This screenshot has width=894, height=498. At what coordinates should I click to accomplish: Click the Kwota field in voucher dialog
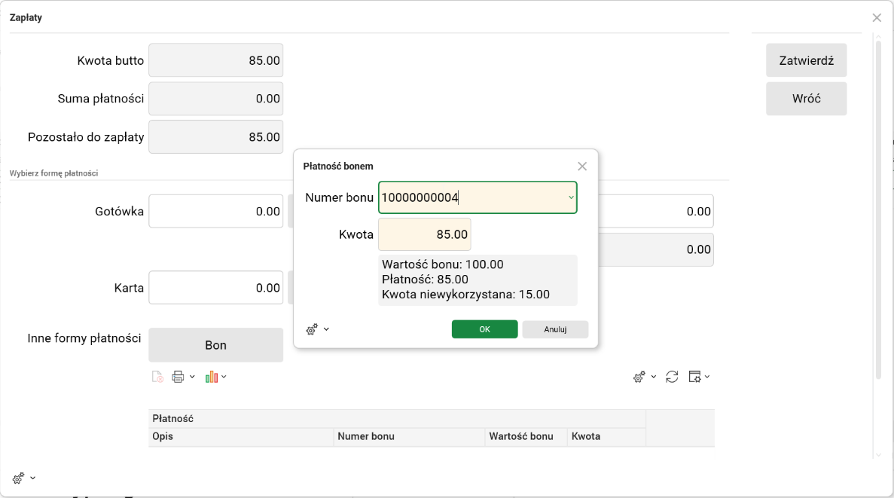[x=424, y=234]
